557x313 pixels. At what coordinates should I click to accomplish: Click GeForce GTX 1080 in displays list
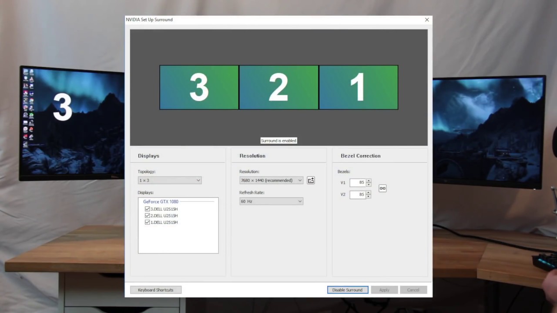click(x=161, y=202)
